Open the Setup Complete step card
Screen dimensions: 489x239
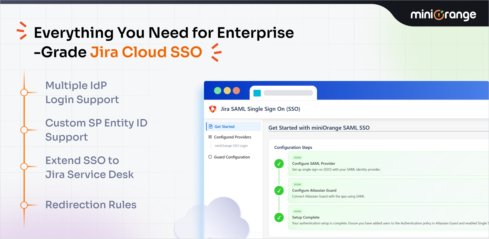click(x=389, y=217)
